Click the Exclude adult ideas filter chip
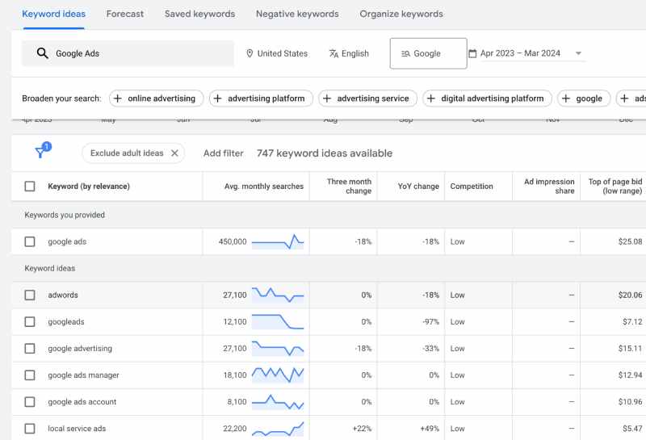This screenshot has width=646, height=440. pyautogui.click(x=133, y=153)
